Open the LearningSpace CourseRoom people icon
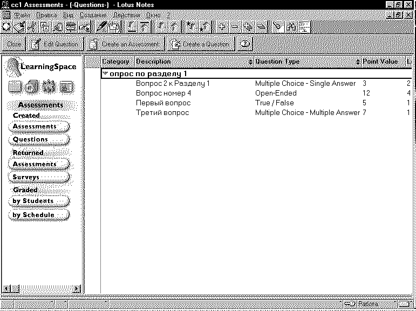This screenshot has width=416, height=311. coord(49,87)
